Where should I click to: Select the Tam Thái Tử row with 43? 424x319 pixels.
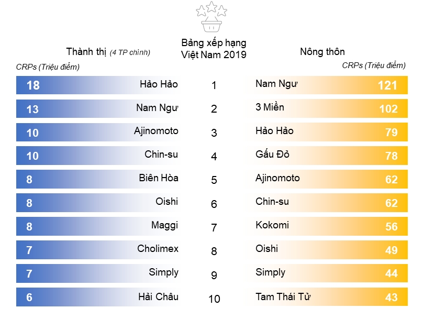tap(330, 297)
